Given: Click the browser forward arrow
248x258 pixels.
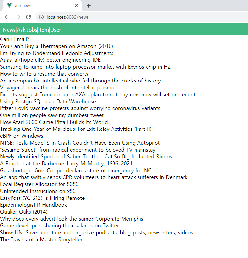Looking at the screenshot, I should [18, 17].
